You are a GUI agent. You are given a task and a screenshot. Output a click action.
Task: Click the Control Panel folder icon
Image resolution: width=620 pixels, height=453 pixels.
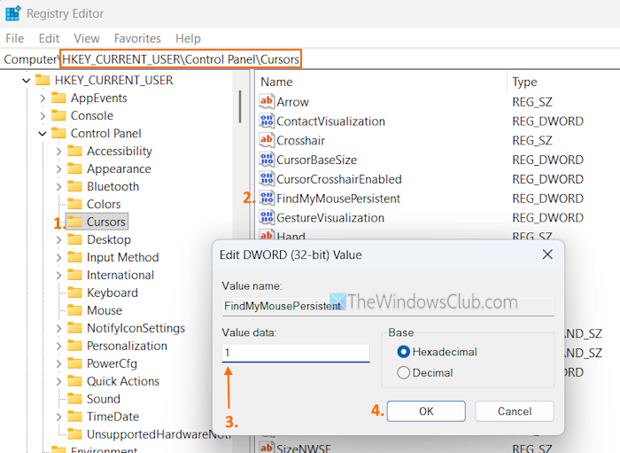[58, 133]
